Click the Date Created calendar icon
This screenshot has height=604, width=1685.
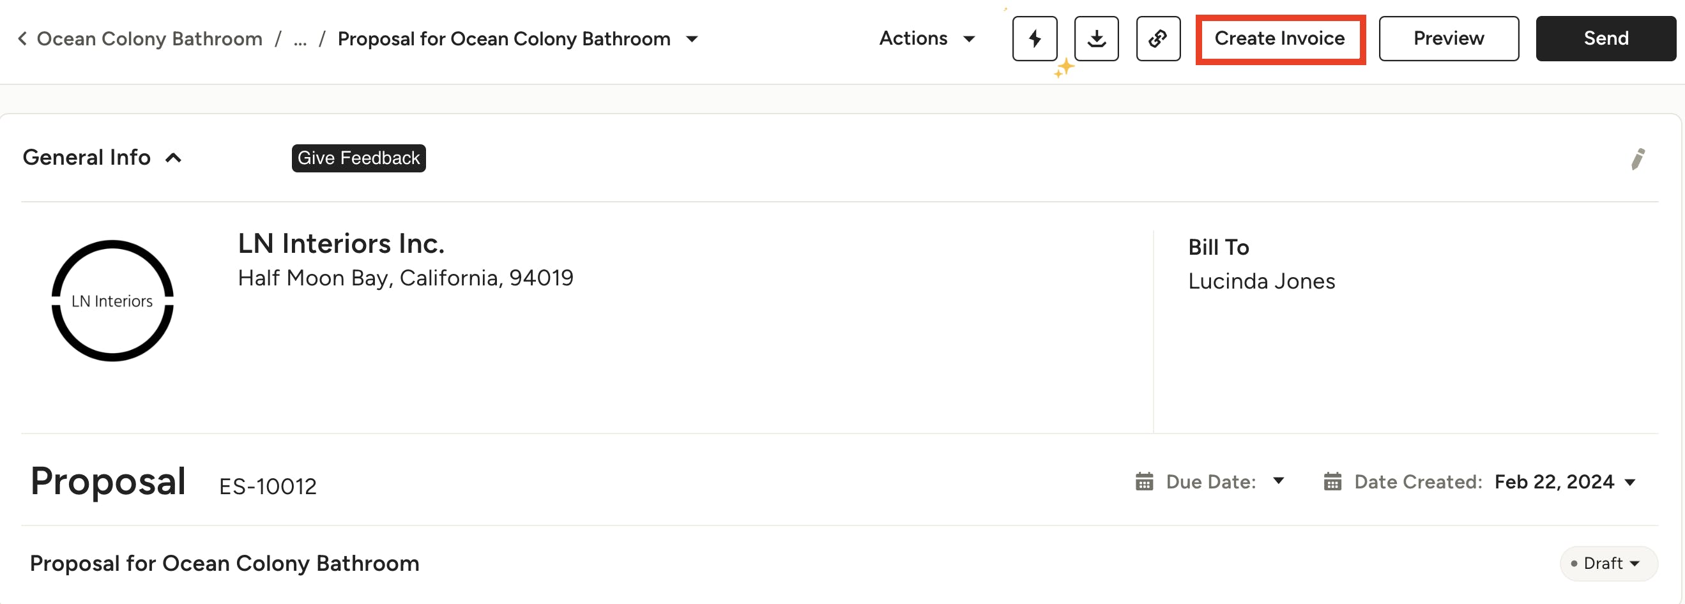1332,482
